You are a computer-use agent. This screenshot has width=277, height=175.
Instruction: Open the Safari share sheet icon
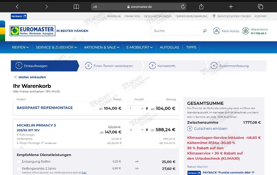pos(201,7)
